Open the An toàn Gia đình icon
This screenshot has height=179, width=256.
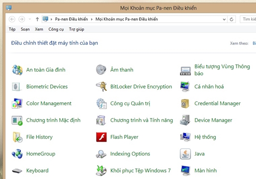point(17,70)
